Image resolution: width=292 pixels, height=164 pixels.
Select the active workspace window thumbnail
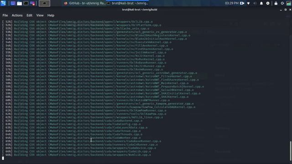coord(44,3)
